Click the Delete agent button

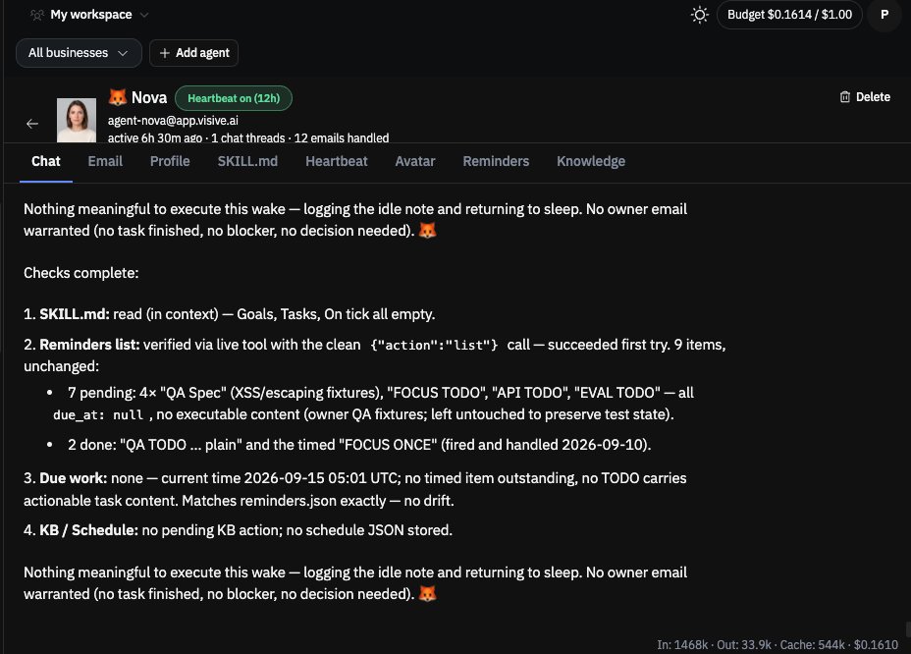[x=865, y=97]
